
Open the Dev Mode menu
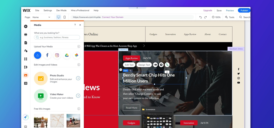coord(61,10)
